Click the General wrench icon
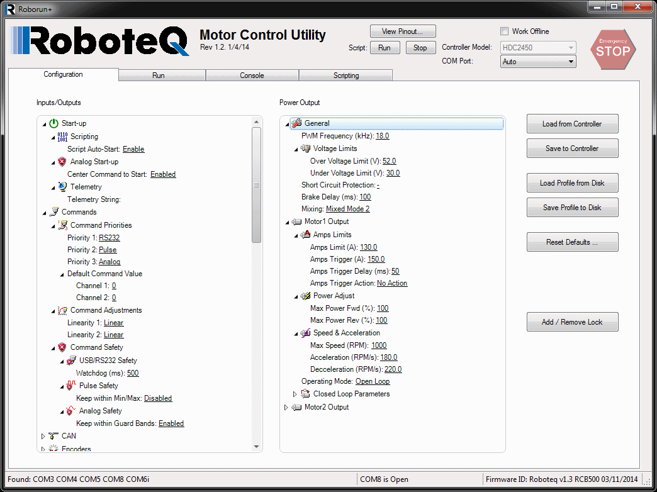This screenshot has height=492, width=657. coord(296,123)
